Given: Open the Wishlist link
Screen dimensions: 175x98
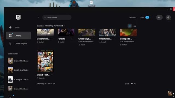Looking at the screenshot, I should tap(133, 17).
